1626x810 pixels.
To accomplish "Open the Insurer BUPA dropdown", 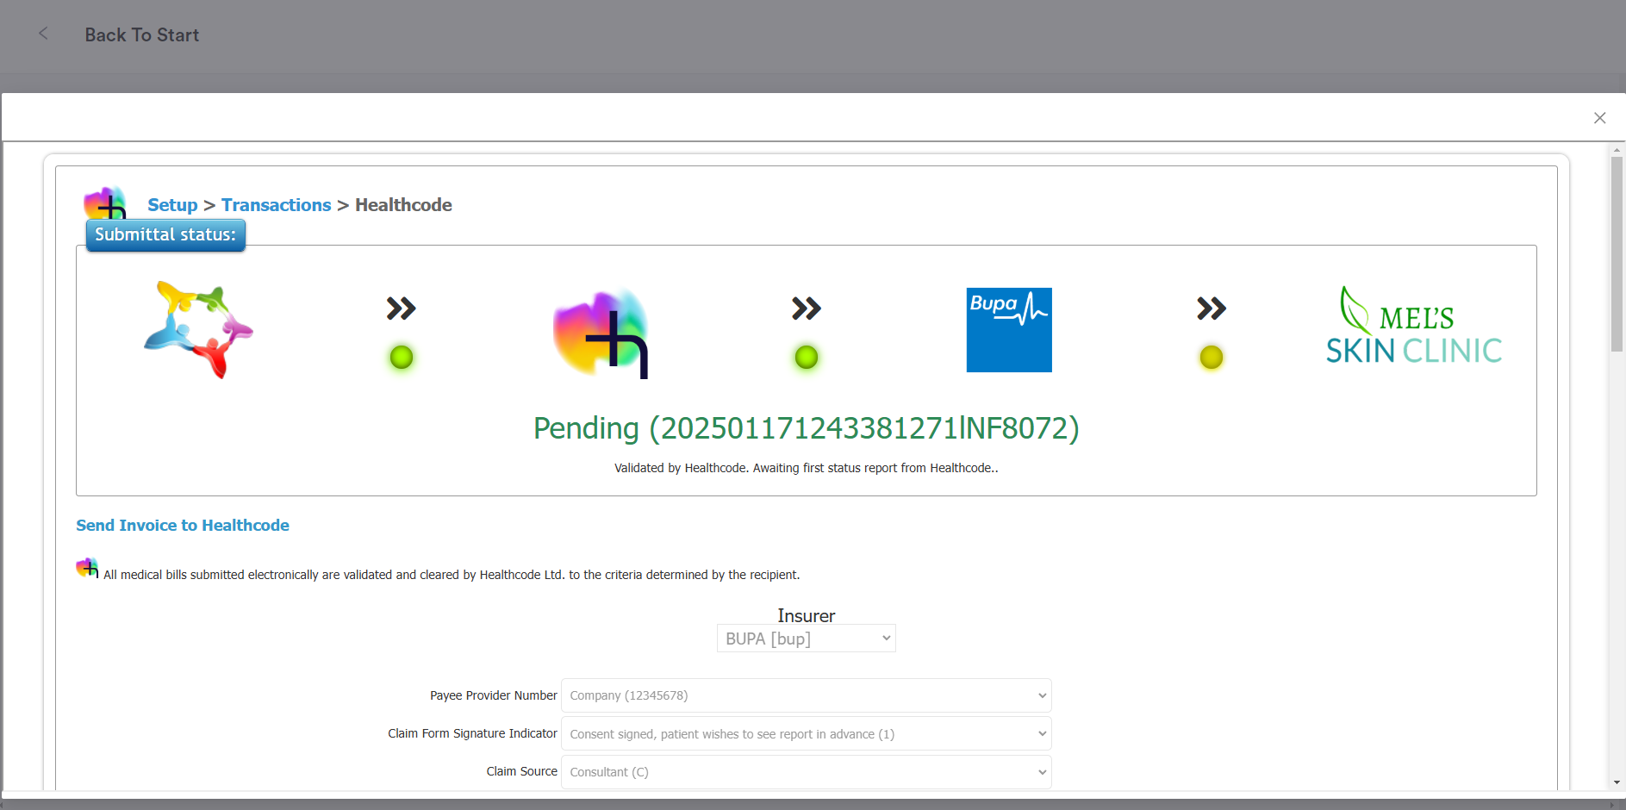I will 807,639.
